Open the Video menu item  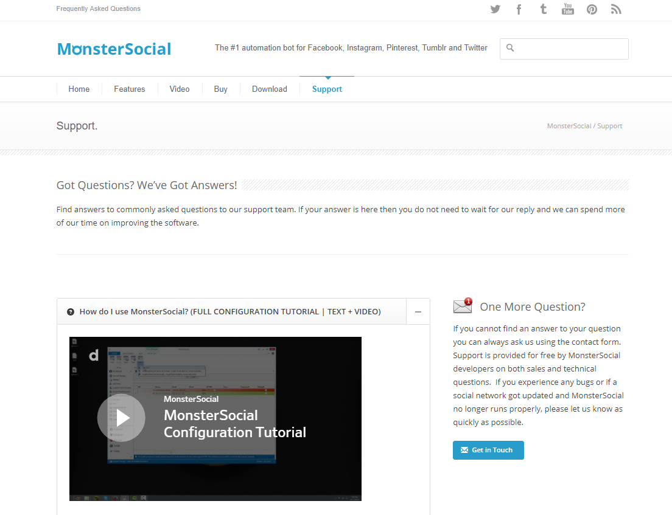pos(180,89)
